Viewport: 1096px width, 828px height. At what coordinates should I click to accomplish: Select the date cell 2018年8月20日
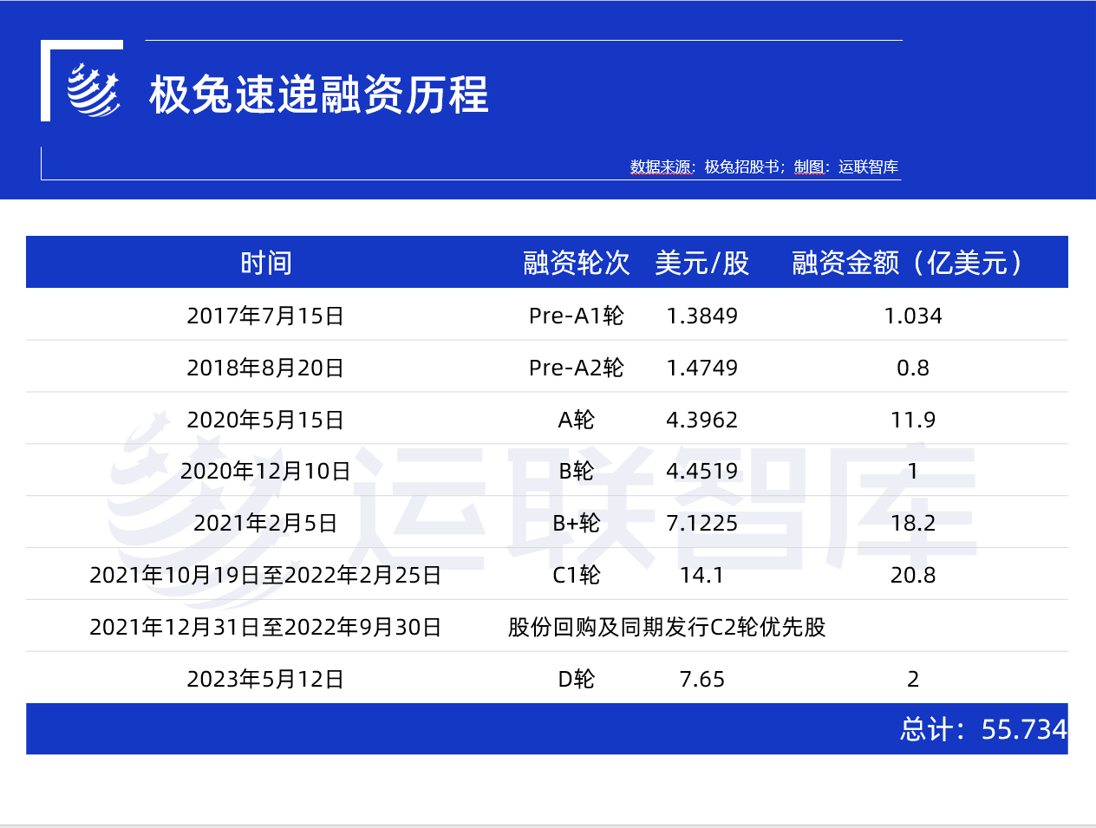click(x=266, y=368)
